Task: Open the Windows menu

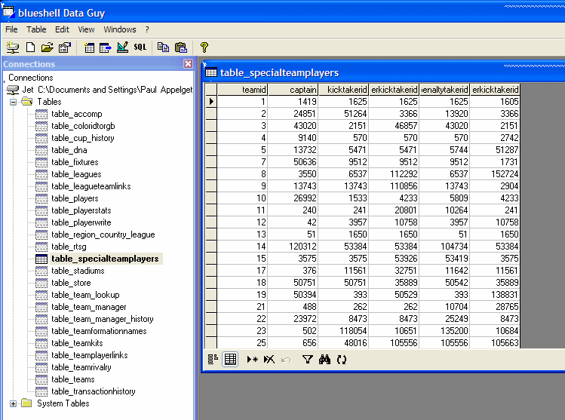Action: click(120, 29)
